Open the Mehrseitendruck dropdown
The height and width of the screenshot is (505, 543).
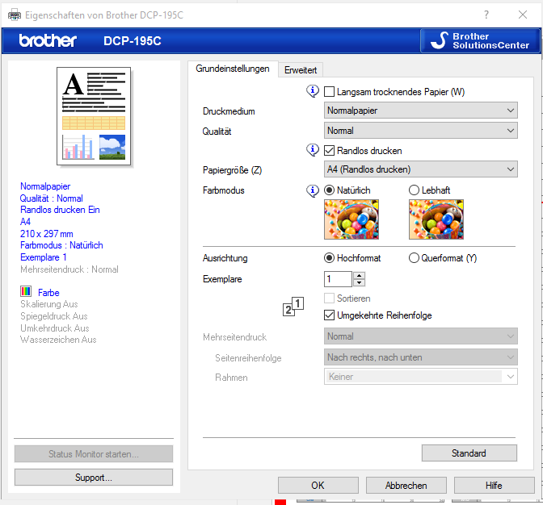[421, 336]
